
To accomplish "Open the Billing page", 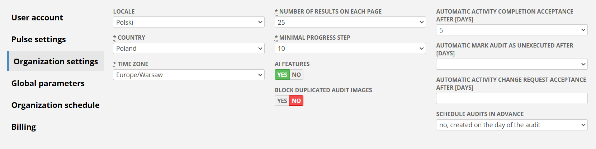I will (24, 127).
